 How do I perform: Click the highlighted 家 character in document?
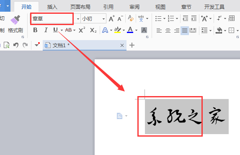point(217,116)
